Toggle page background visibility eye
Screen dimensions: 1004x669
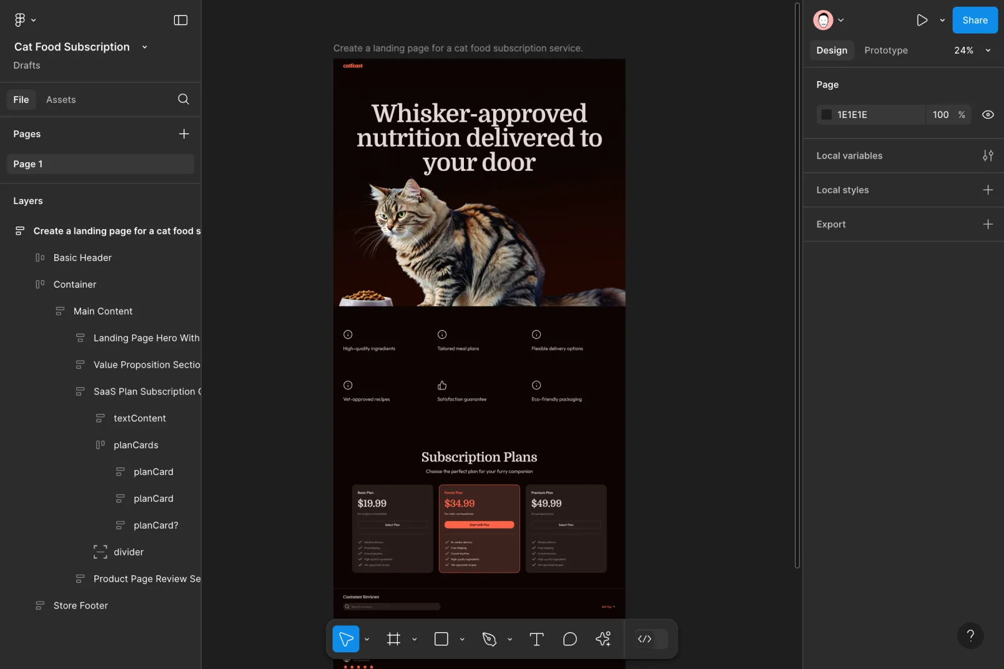(x=988, y=115)
